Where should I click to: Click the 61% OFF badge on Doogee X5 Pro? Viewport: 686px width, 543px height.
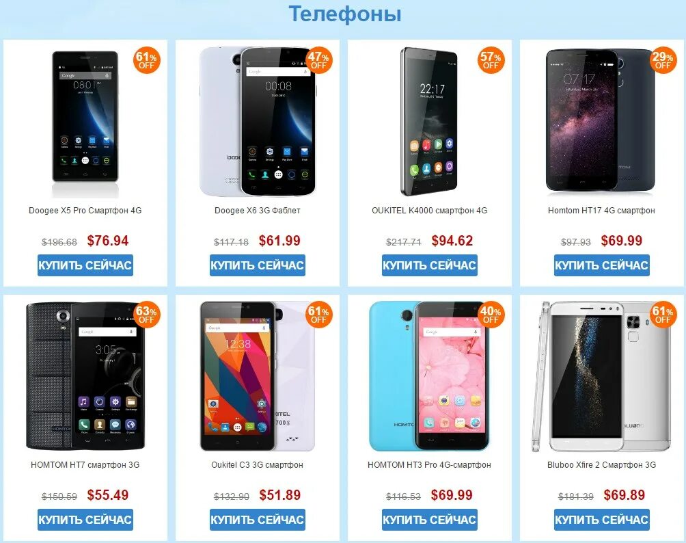pos(147,60)
